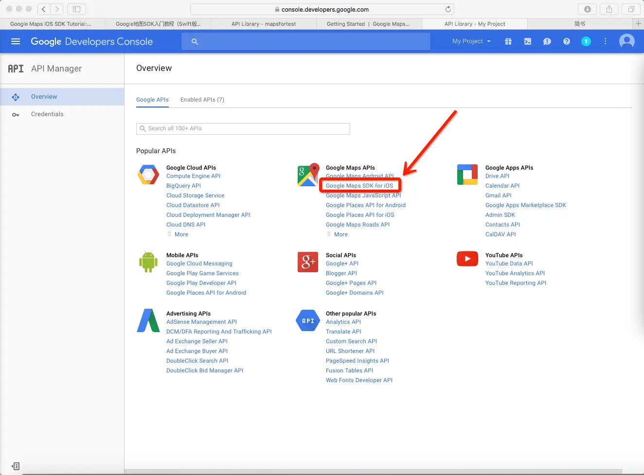Viewport: 644px width, 475px height.
Task: Focus the Search all 100+ APIs field
Action: (243, 128)
